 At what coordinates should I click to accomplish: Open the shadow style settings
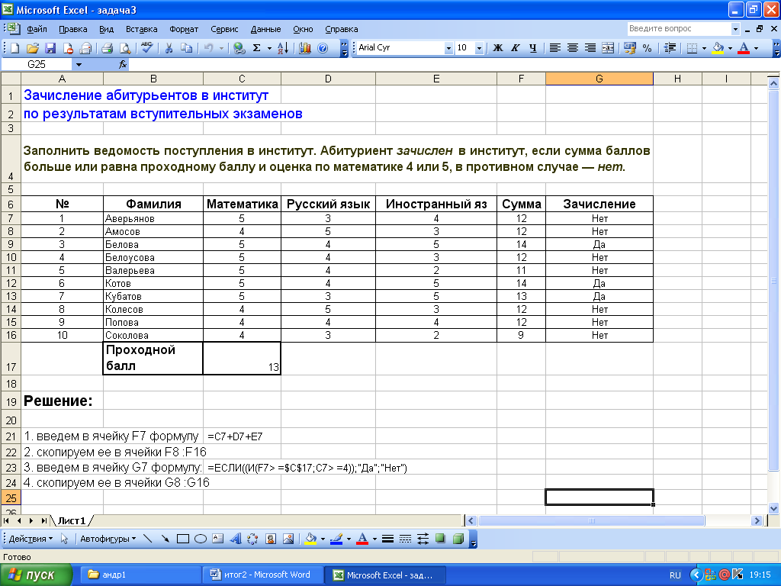coord(440,539)
